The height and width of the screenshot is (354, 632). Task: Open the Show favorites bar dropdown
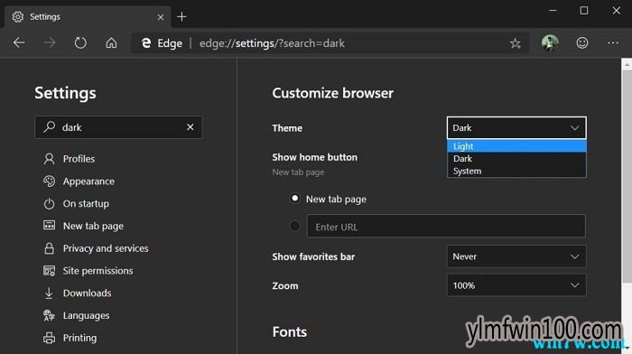click(x=516, y=256)
